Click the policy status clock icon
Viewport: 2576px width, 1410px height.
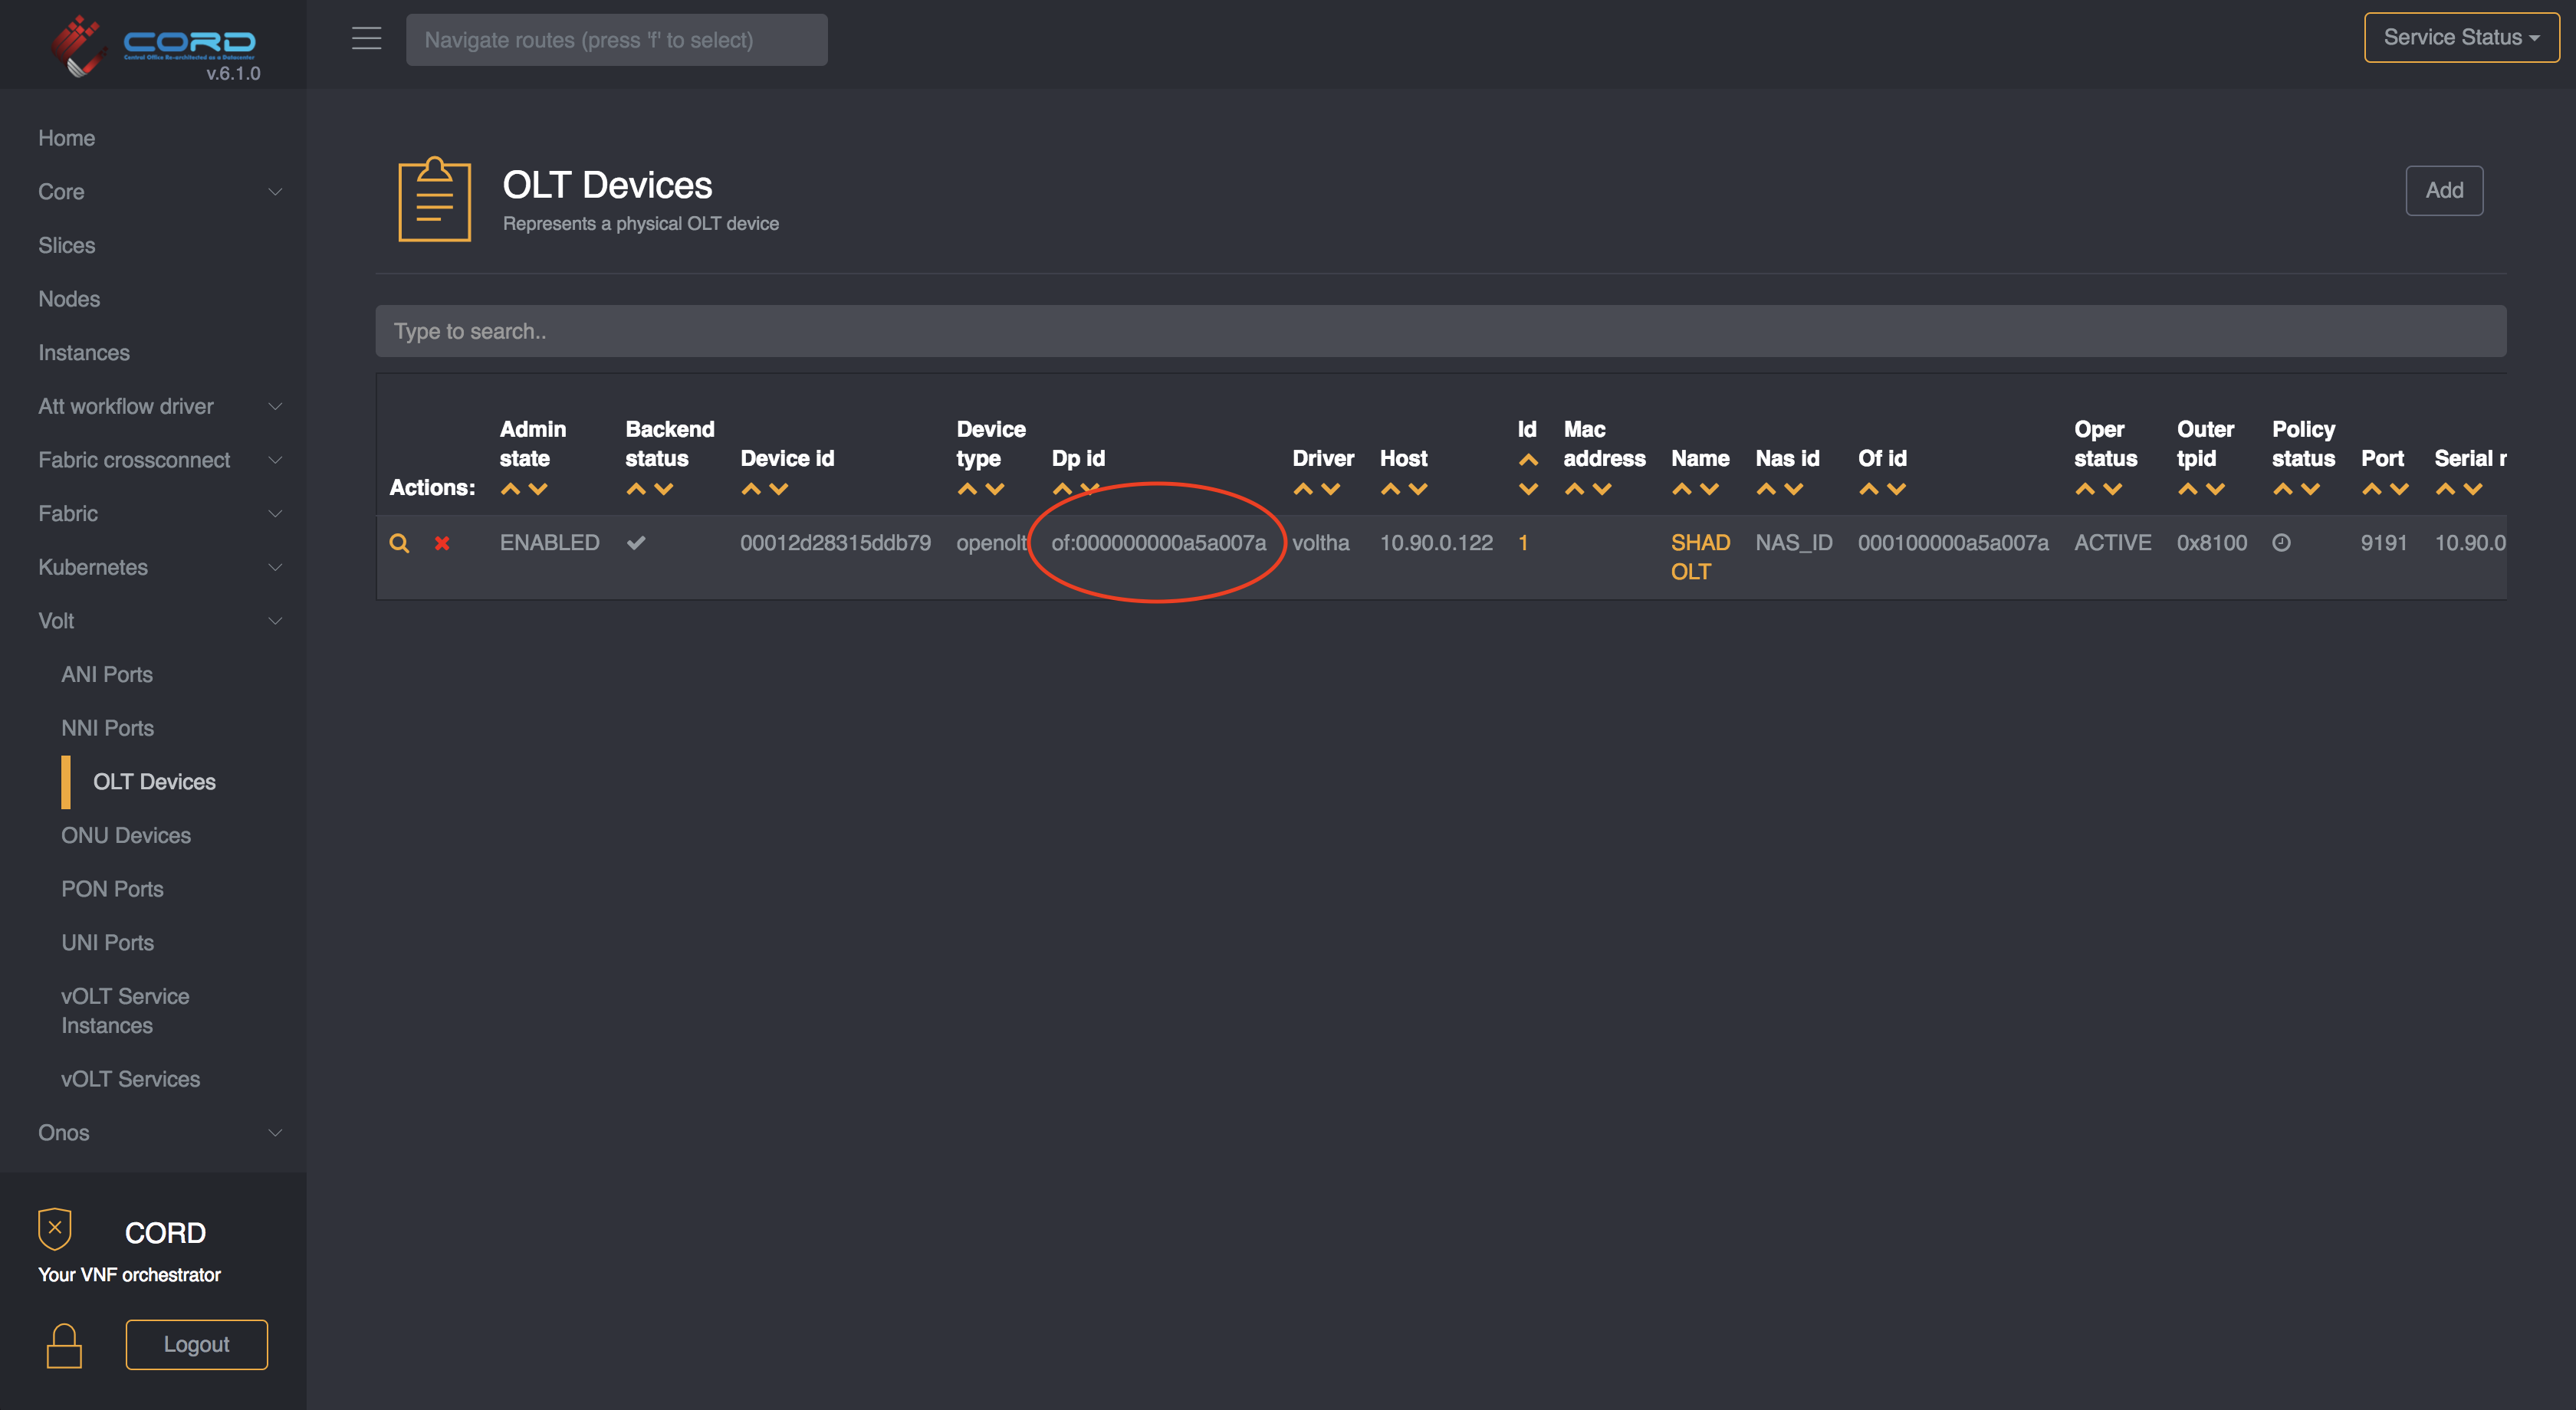2281,543
